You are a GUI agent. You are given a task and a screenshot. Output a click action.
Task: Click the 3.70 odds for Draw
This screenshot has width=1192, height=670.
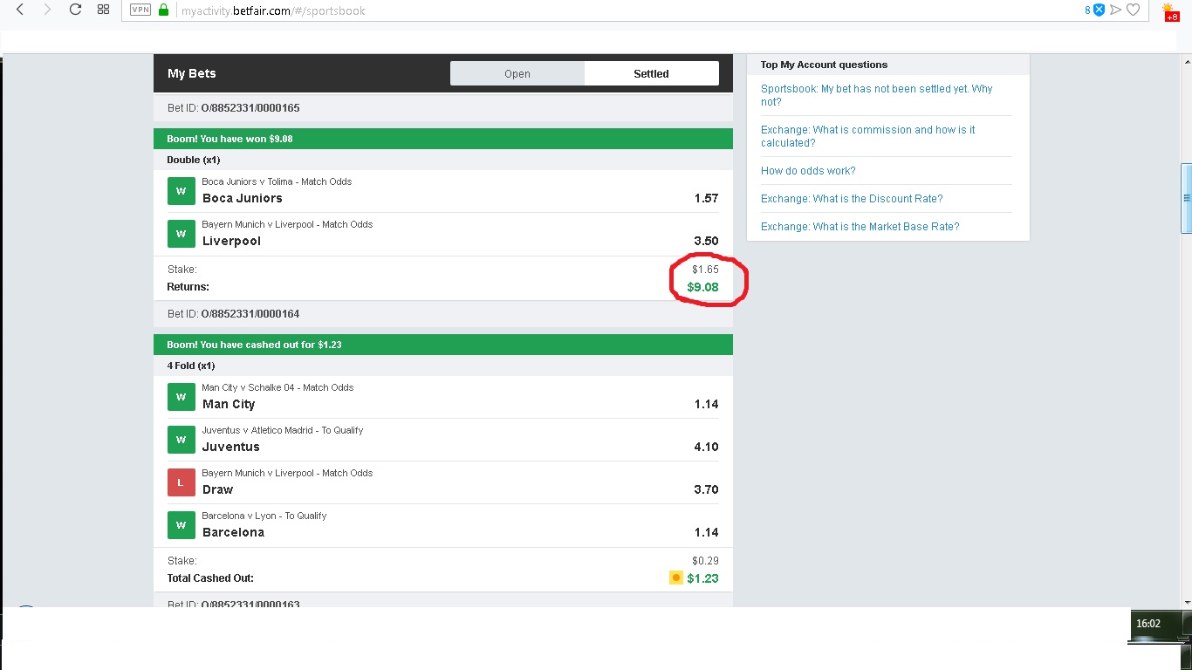706,489
